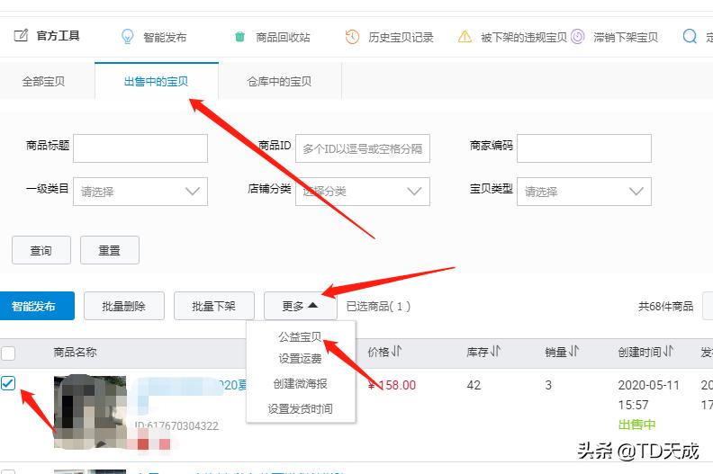Open the pixelated product thumbnail image
The height and width of the screenshot is (474, 713).
click(90, 412)
